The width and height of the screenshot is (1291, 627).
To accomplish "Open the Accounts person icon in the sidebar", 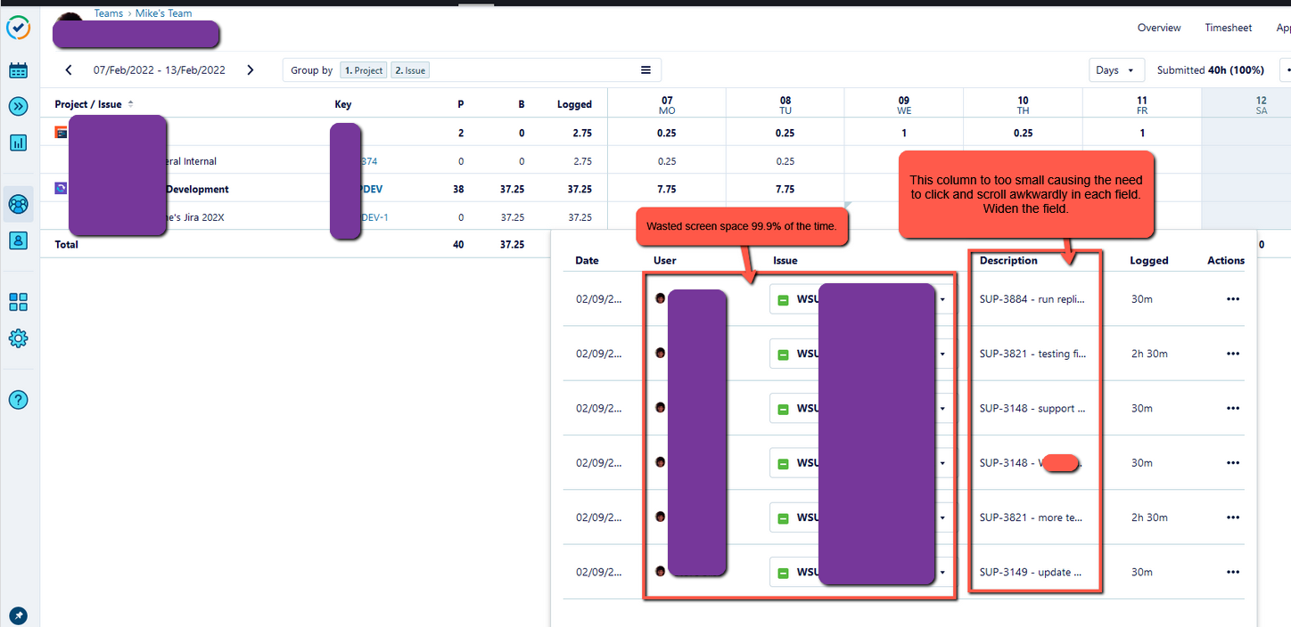I will pos(18,240).
